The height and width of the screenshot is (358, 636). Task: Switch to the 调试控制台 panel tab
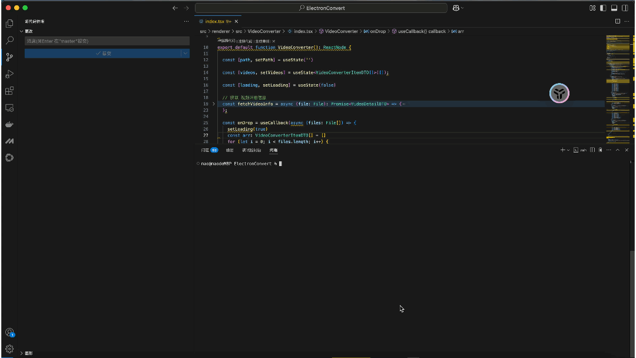[x=251, y=150]
